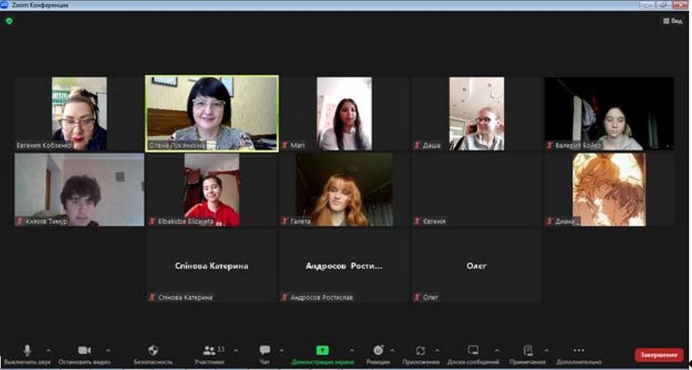Select Валерія Бойко video tile
The width and height of the screenshot is (692, 370).
609,114
